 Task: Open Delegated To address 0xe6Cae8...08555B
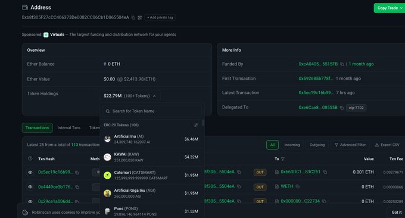click(x=318, y=107)
